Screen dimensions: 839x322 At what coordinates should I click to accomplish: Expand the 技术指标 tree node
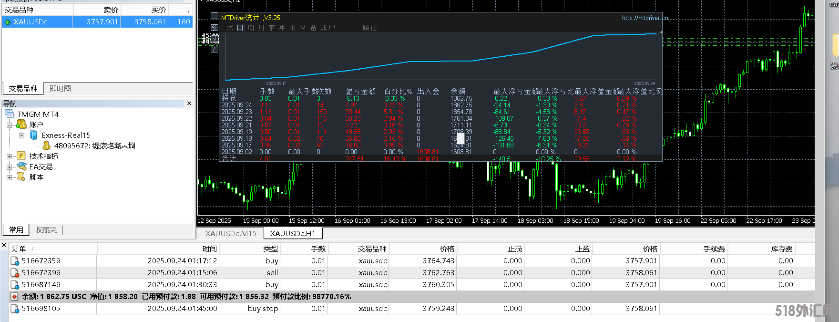[9, 156]
